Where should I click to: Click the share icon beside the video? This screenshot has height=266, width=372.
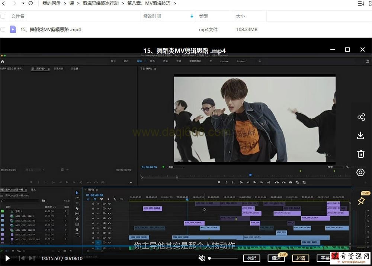pyautogui.click(x=361, y=117)
